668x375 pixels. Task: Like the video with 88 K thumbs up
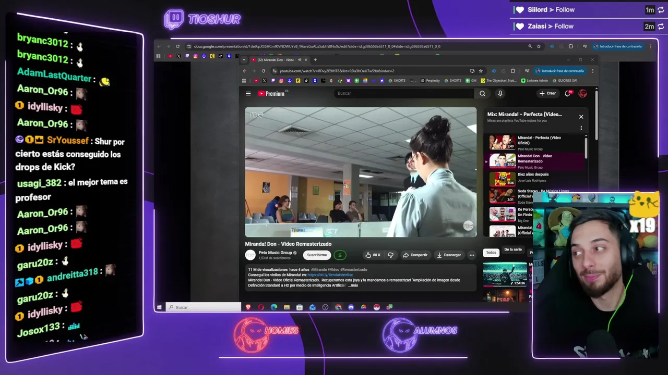[373, 255]
